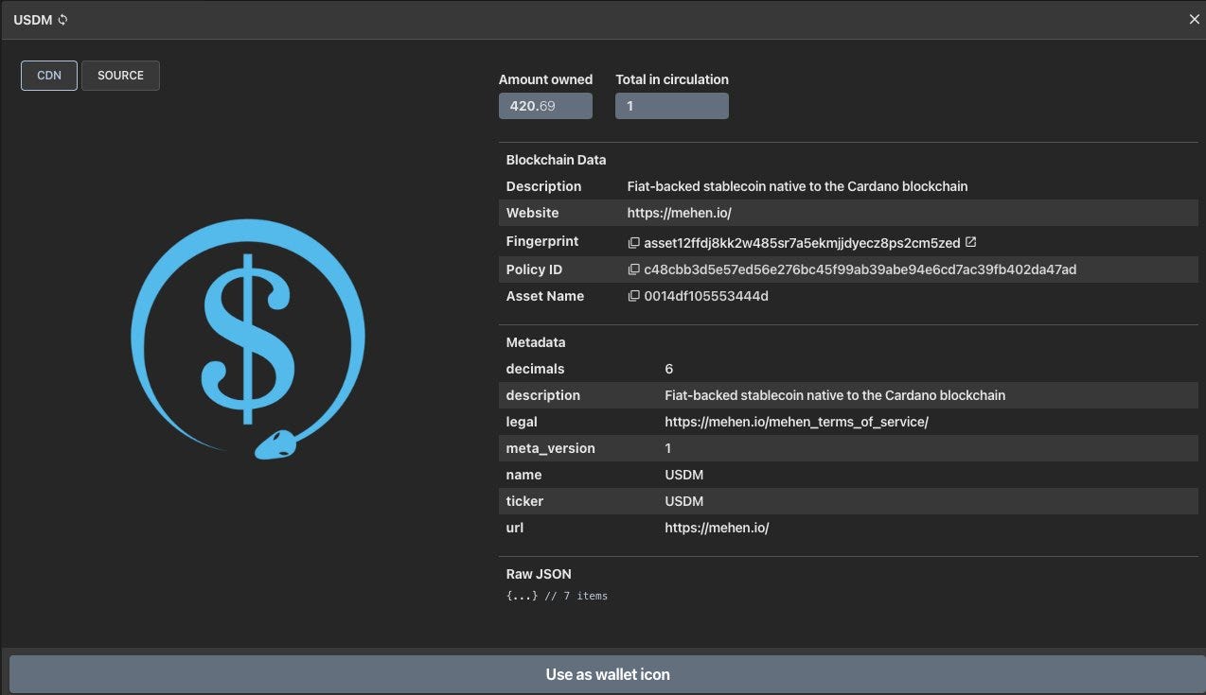Copy the Asset Name via its copy icon
The height and width of the screenshot is (695, 1206).
(x=634, y=296)
